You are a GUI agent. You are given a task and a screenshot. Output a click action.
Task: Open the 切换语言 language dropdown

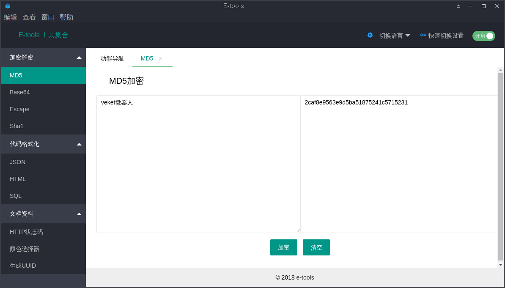395,36
